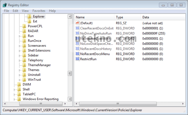Viewport: 188px width, 115px height.
Task: Expand the Shell Extensions key
Action: pos(20,51)
